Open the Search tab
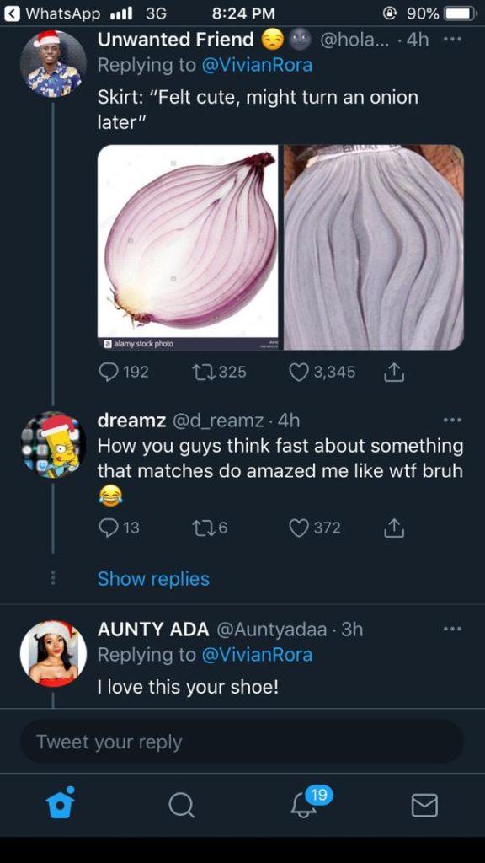Viewport: 485px width, 863px height. [182, 806]
